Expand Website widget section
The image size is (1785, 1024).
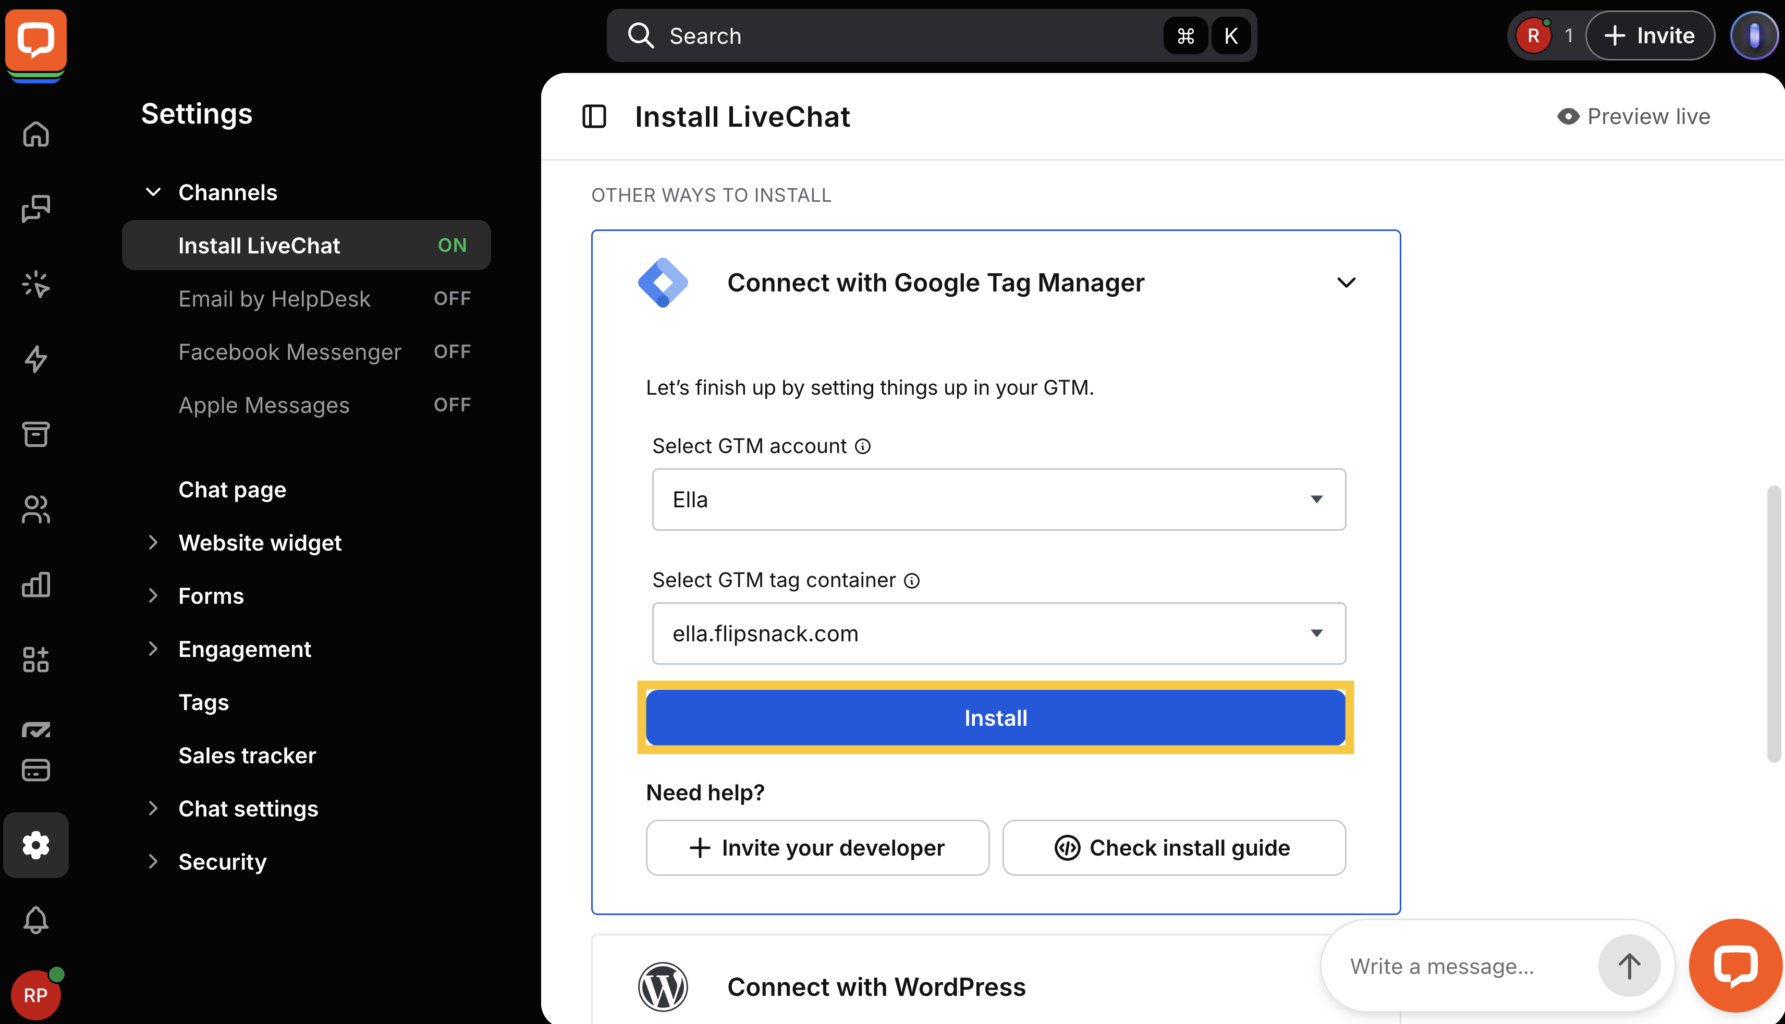pos(153,542)
